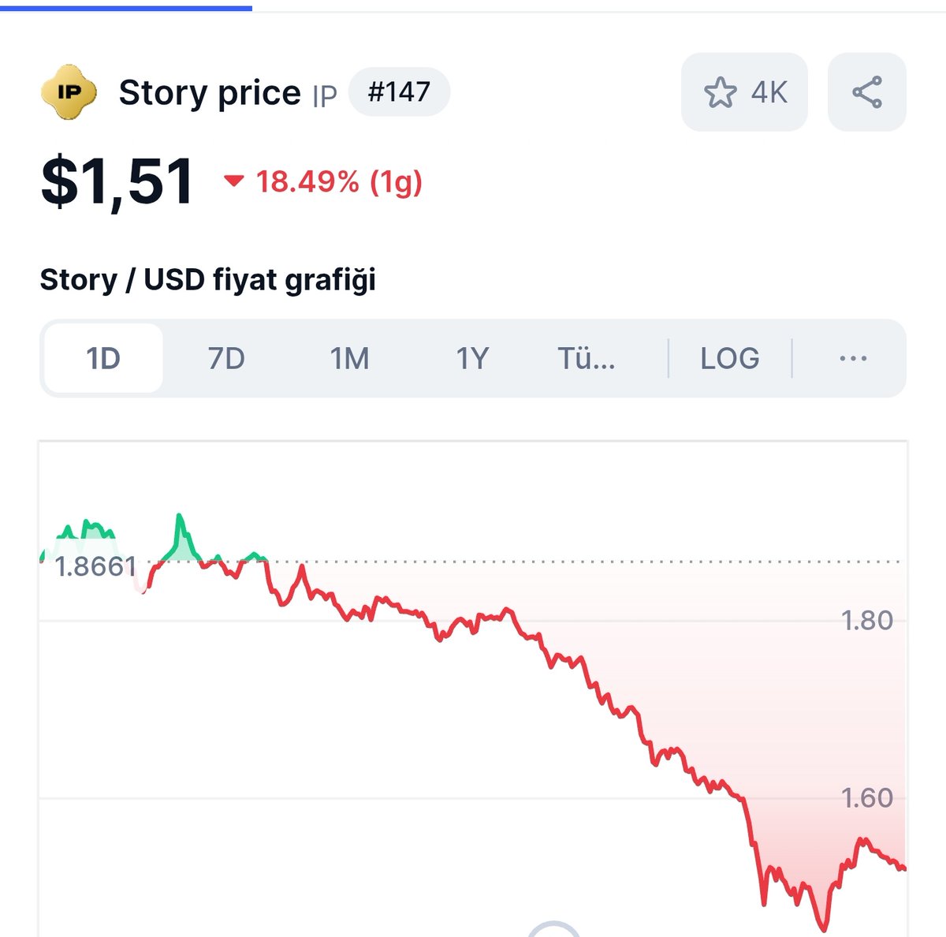Click the $1,51 current price
946x937 pixels.
(x=117, y=182)
